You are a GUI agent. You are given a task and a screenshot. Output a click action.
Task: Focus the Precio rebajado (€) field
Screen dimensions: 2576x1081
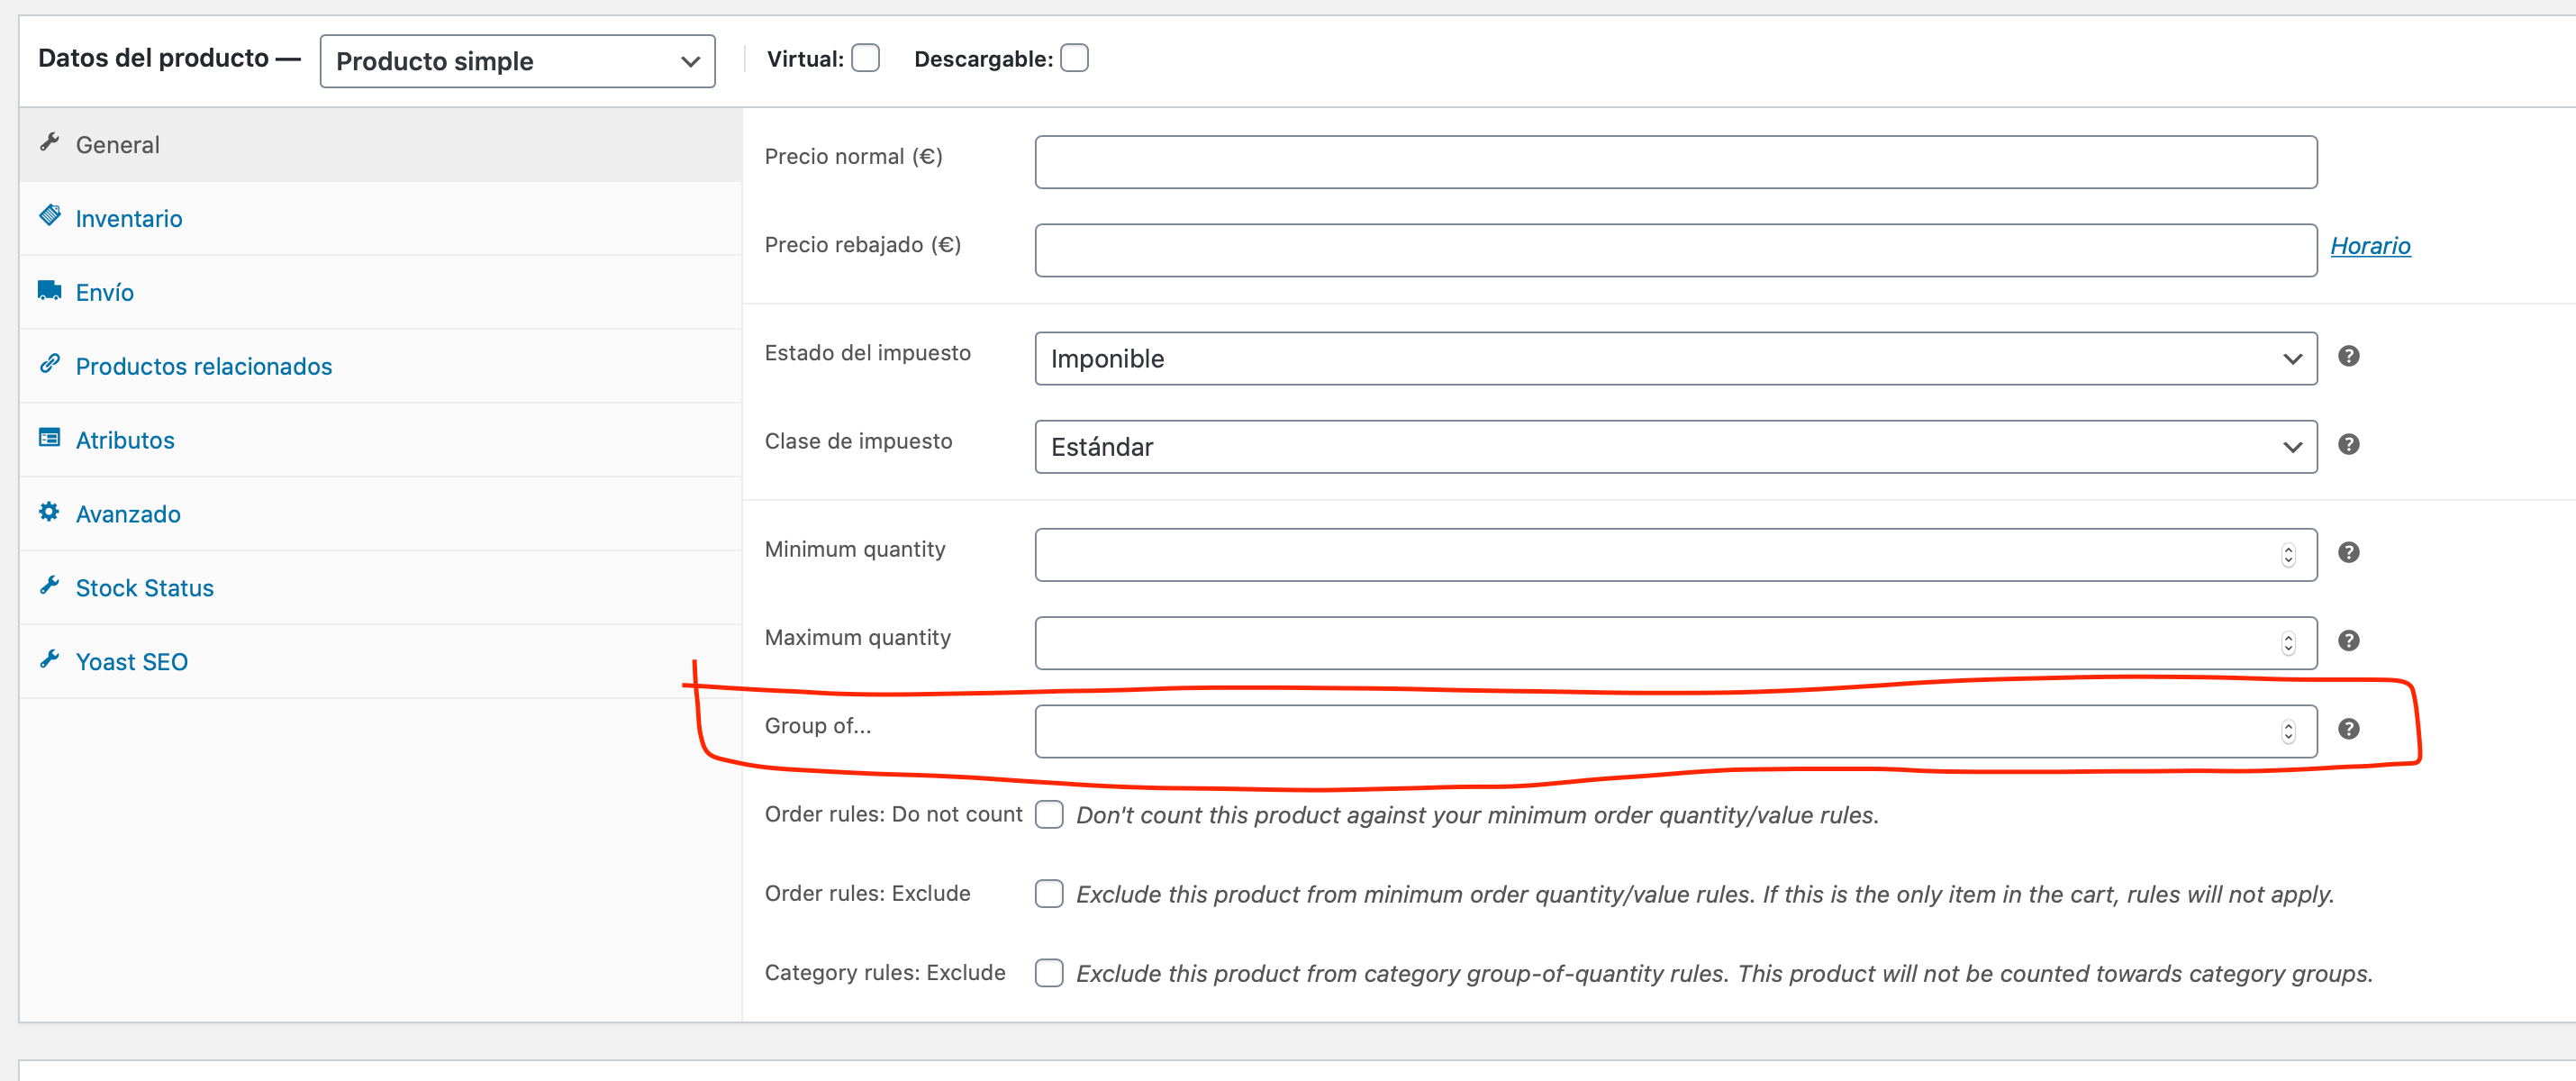pos(1675,250)
